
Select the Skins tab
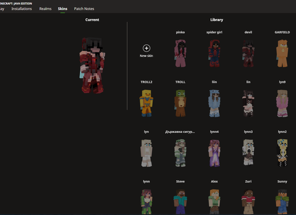63,9
